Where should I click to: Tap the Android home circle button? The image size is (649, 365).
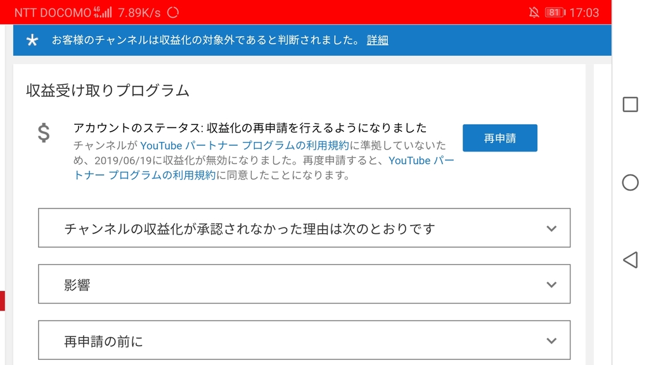coord(630,182)
